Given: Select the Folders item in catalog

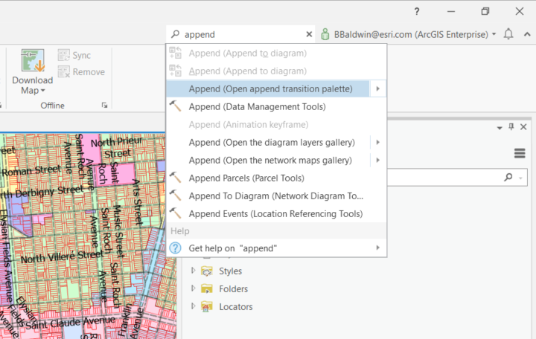Looking at the screenshot, I should coord(234,288).
